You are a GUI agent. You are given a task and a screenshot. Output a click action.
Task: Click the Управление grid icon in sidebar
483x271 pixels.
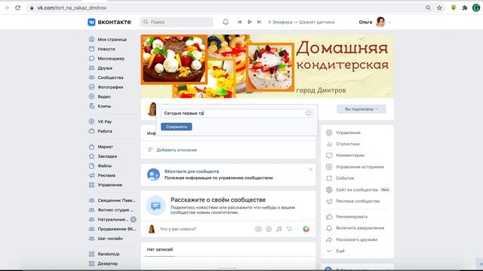click(91, 184)
